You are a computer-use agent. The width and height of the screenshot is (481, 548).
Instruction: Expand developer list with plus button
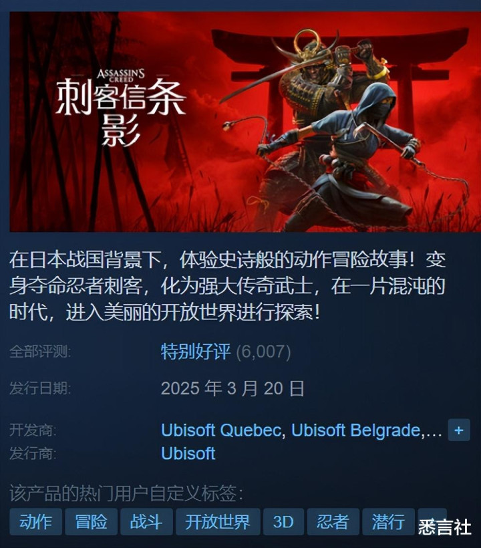[x=459, y=430]
